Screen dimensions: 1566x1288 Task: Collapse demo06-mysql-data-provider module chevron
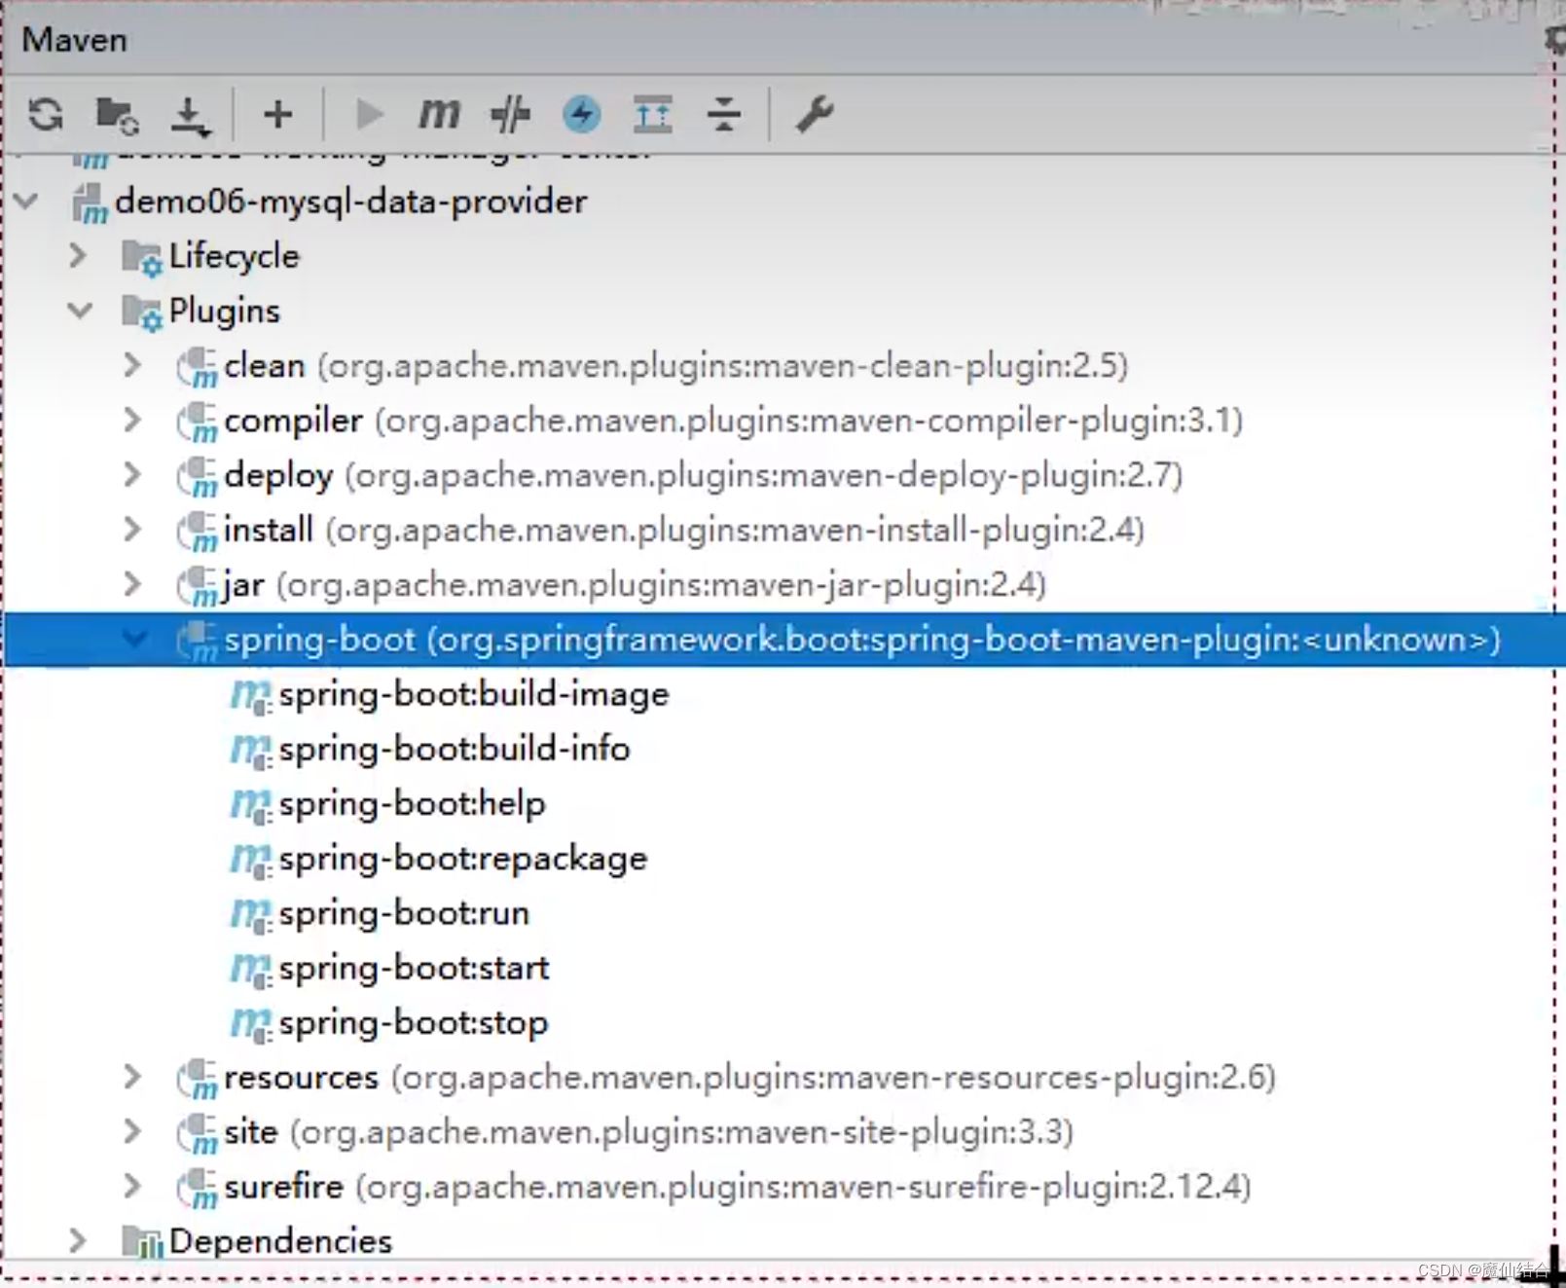(x=27, y=202)
